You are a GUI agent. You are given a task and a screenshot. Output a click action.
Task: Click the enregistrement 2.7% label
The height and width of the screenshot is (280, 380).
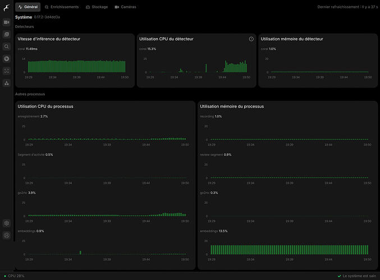coord(33,116)
